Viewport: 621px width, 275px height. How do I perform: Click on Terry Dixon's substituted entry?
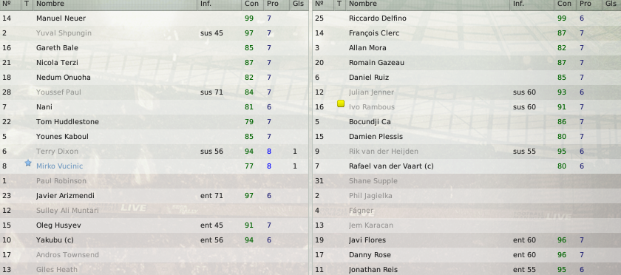tap(57, 152)
